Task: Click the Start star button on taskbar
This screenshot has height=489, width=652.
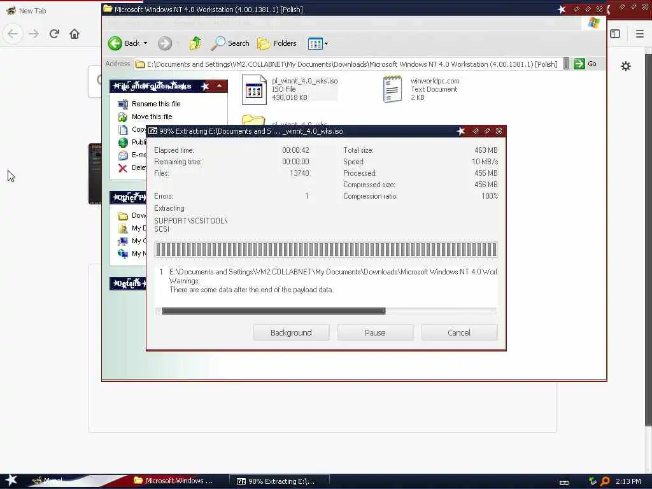Action: (11, 480)
